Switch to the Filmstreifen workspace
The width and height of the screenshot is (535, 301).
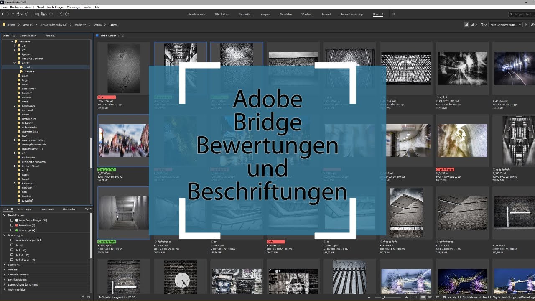245,14
